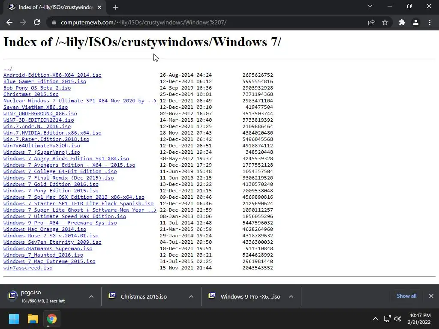Download Seven_VietNam_X86.iso

pos(36,107)
